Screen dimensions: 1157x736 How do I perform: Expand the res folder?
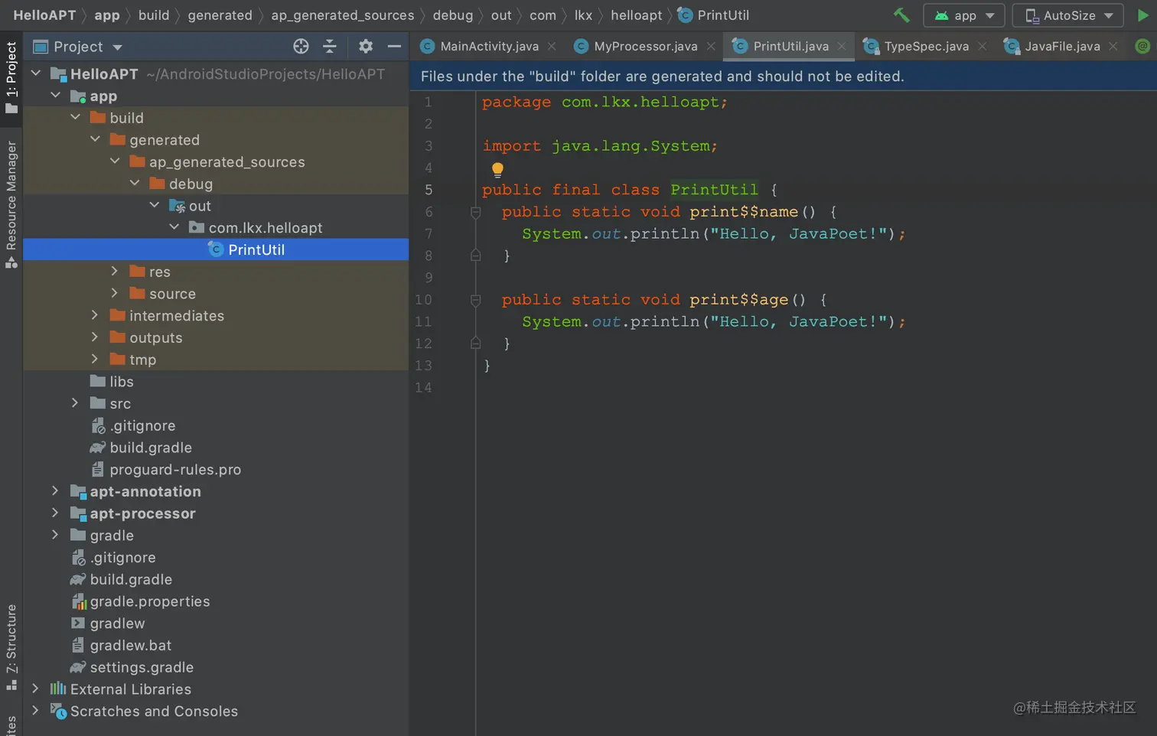[x=115, y=272]
